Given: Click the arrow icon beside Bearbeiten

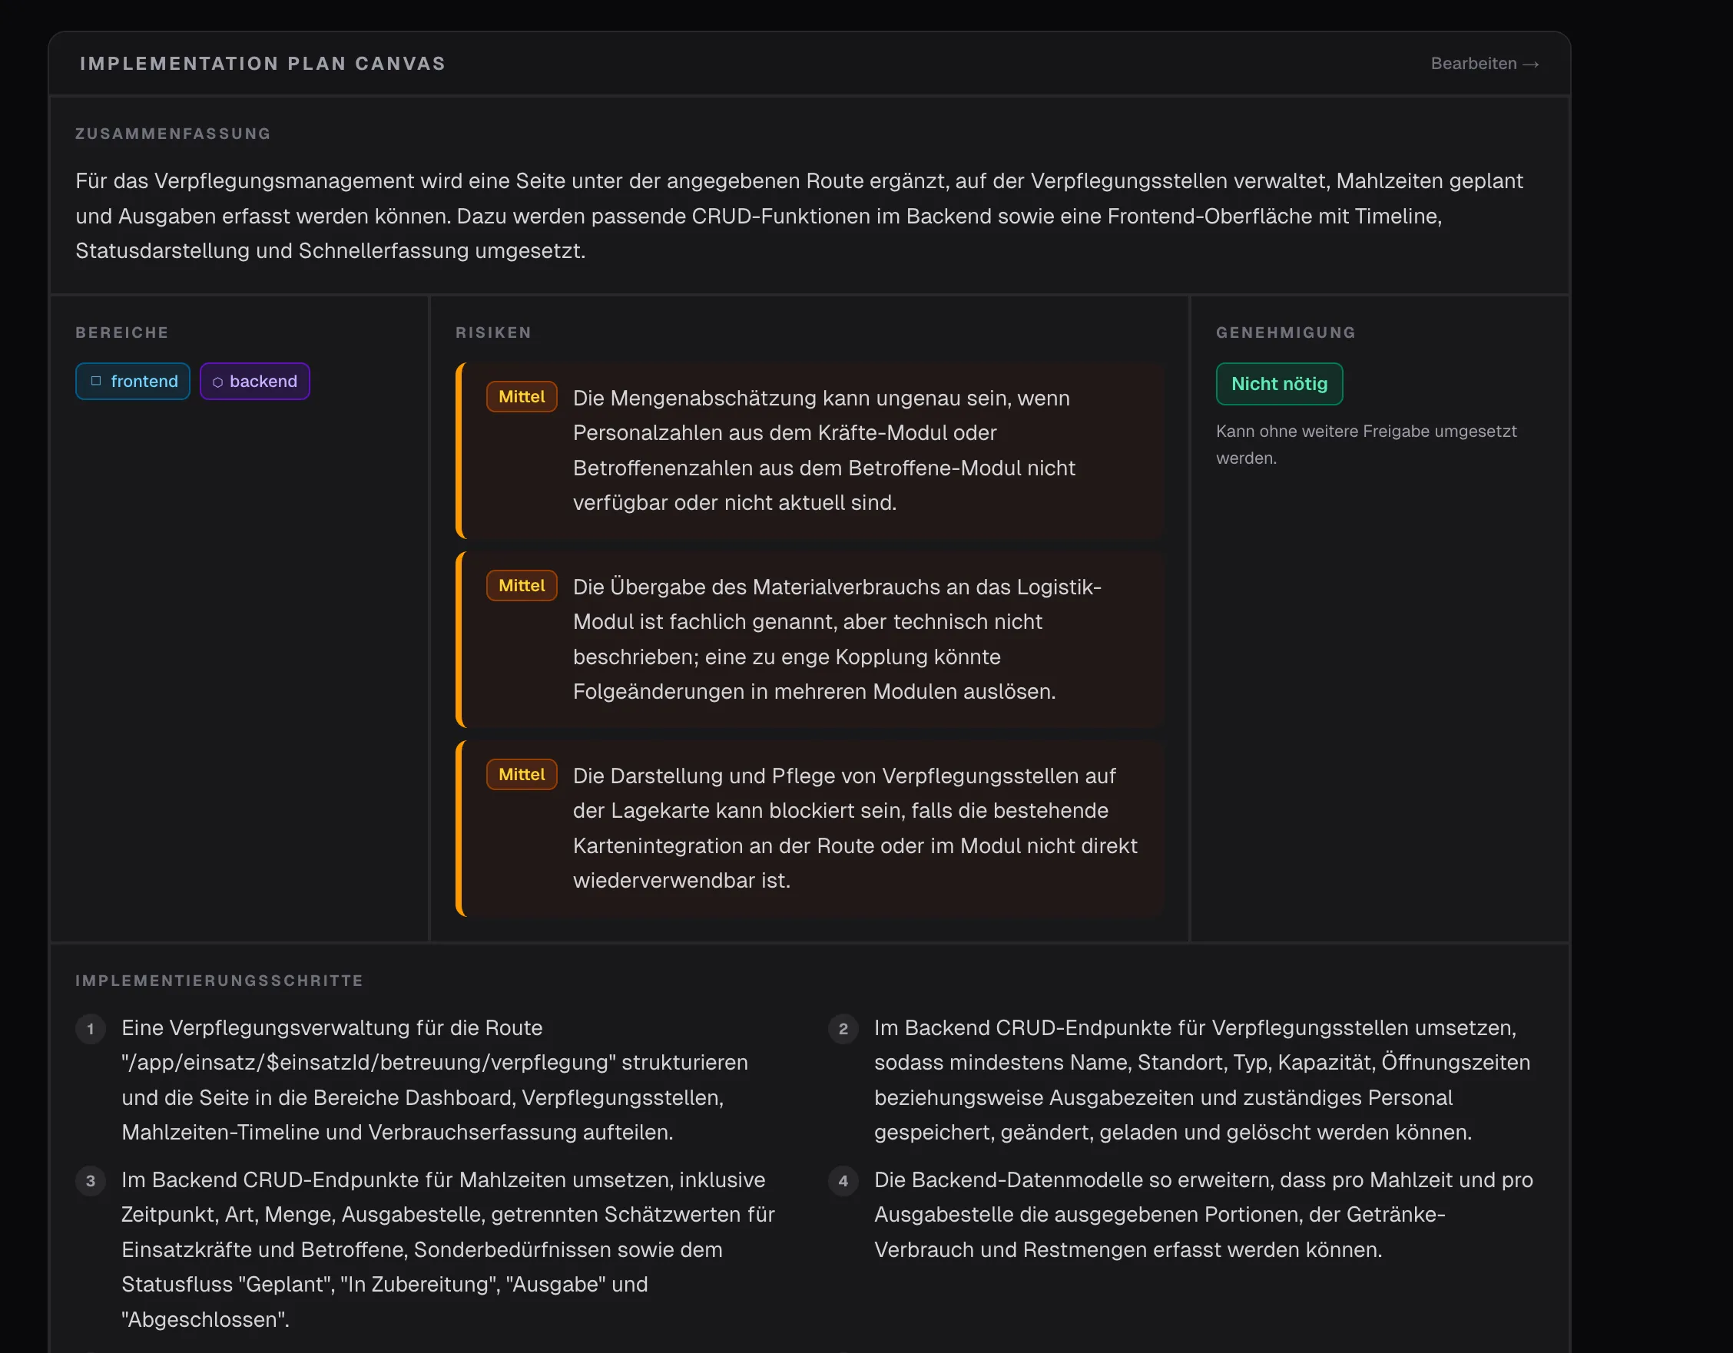Looking at the screenshot, I should (1532, 65).
